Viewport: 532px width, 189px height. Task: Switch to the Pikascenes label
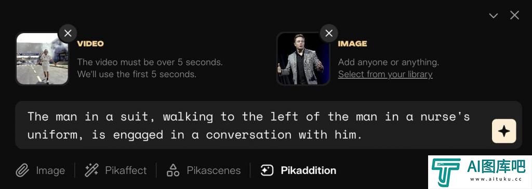[x=214, y=170]
